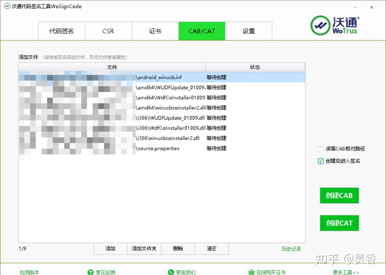Go to the 设置 tab
Viewport: 386px width, 275px height.
point(249,31)
